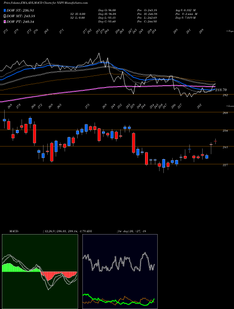
Task: Click the 254 price level label
Action: [x=225, y=131]
